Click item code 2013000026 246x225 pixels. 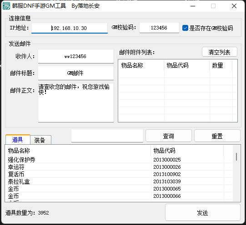167,167
